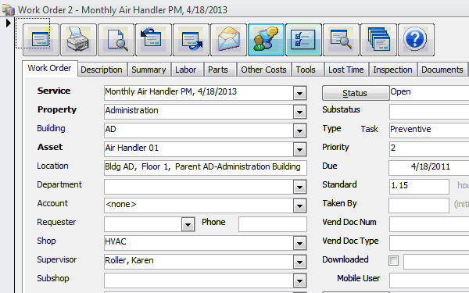Open print preview with page magnifier icon
469x293 pixels.
coord(116,40)
